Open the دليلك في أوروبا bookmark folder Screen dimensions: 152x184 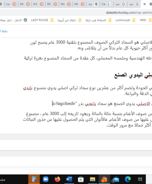[69, 20]
